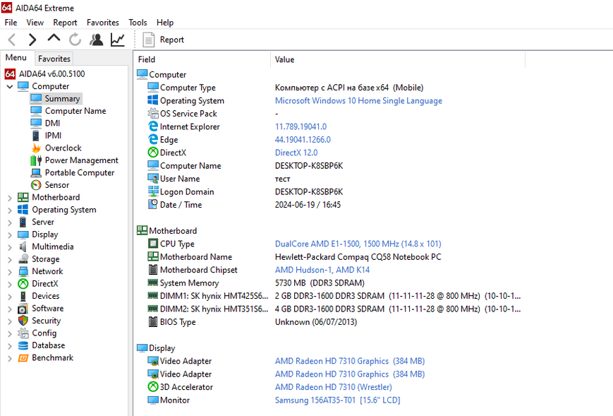Image resolution: width=613 pixels, height=416 pixels.
Task: Open the View menu
Action: (x=35, y=23)
